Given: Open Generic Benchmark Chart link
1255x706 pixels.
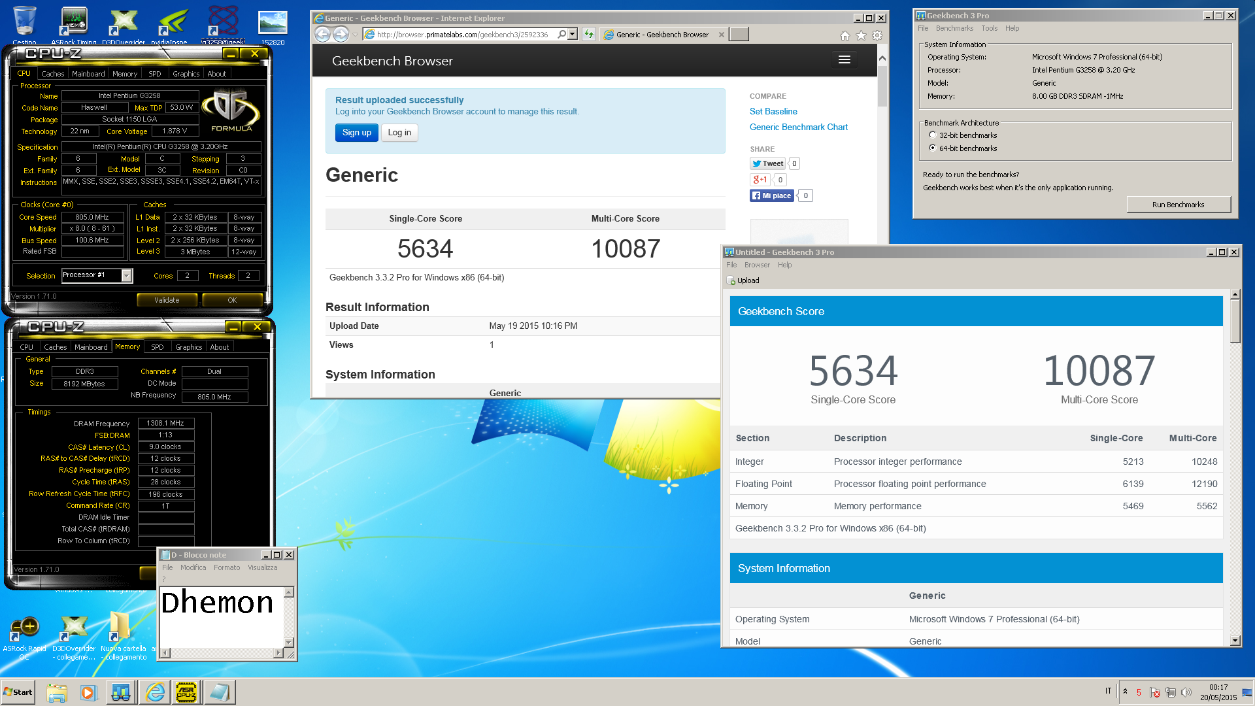Looking at the screenshot, I should [799, 127].
